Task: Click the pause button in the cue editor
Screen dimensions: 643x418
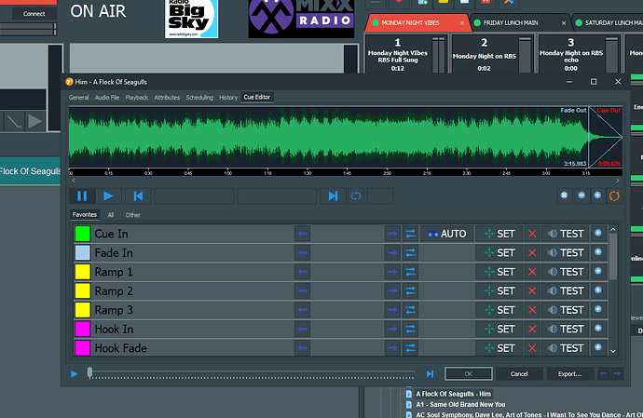Action: click(x=81, y=196)
